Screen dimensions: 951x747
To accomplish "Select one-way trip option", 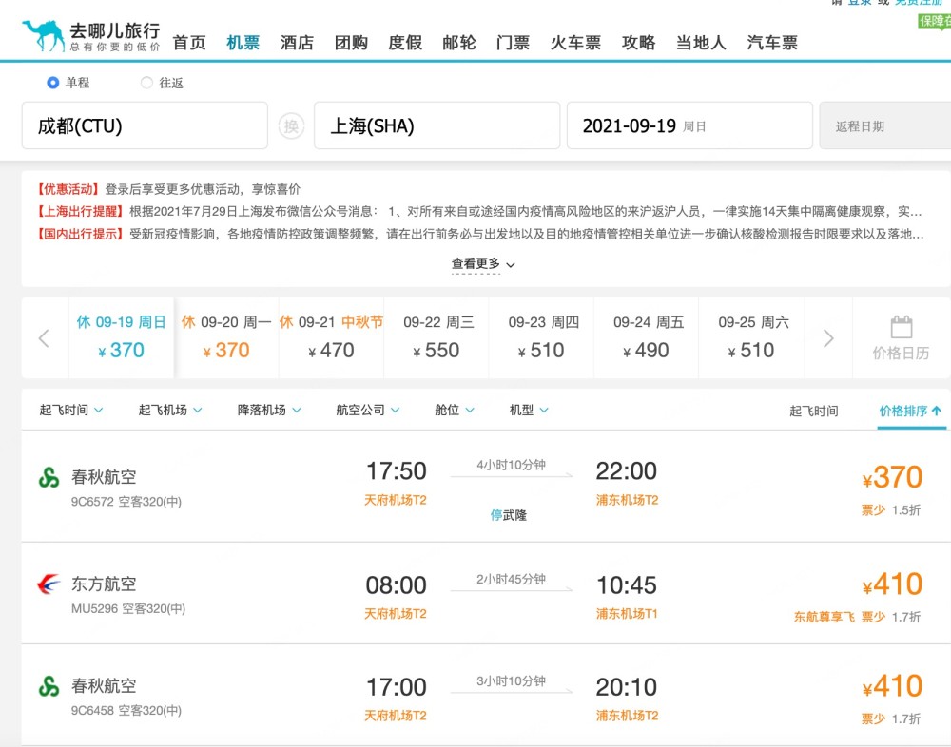I will 52,83.
